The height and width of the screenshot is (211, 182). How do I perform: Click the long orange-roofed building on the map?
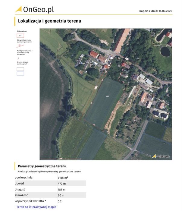(122, 40)
